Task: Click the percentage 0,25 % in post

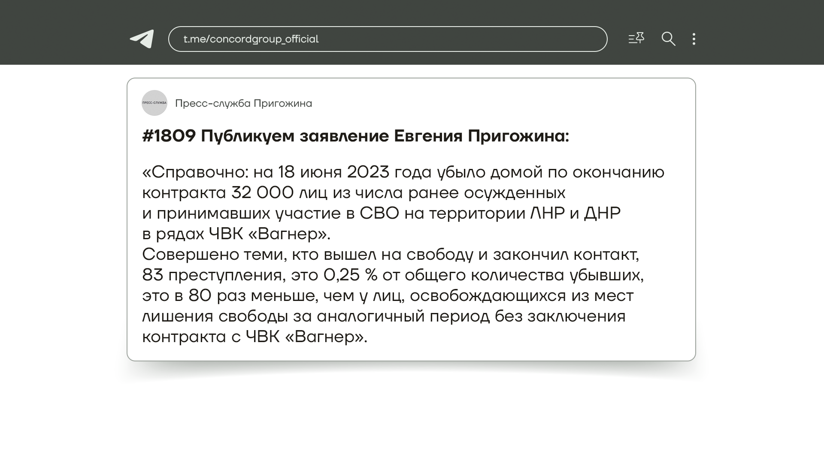Action: 350,275
